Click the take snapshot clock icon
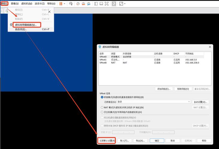 pos(78,4)
